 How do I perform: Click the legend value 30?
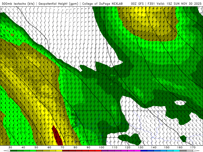(10, 147)
